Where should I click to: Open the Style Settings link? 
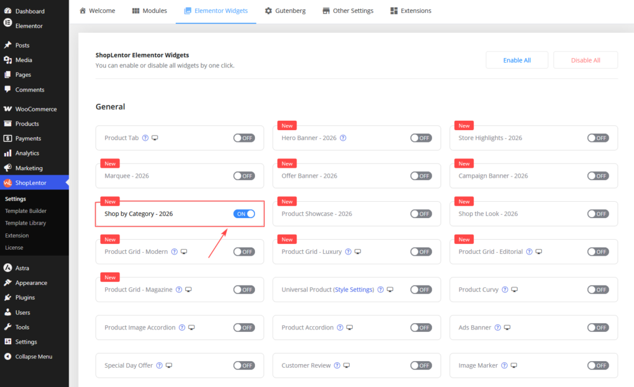coord(354,290)
